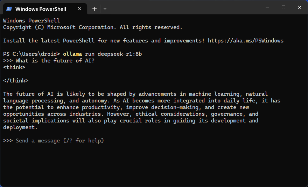Click the PowerShell icon in tab

click(9, 9)
